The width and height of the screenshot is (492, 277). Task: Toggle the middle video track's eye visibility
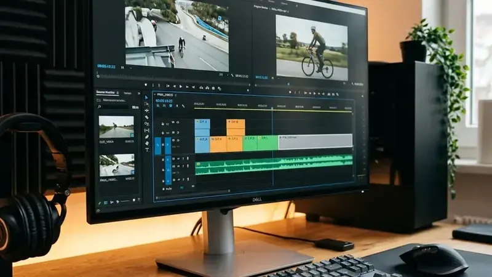[x=178, y=132]
